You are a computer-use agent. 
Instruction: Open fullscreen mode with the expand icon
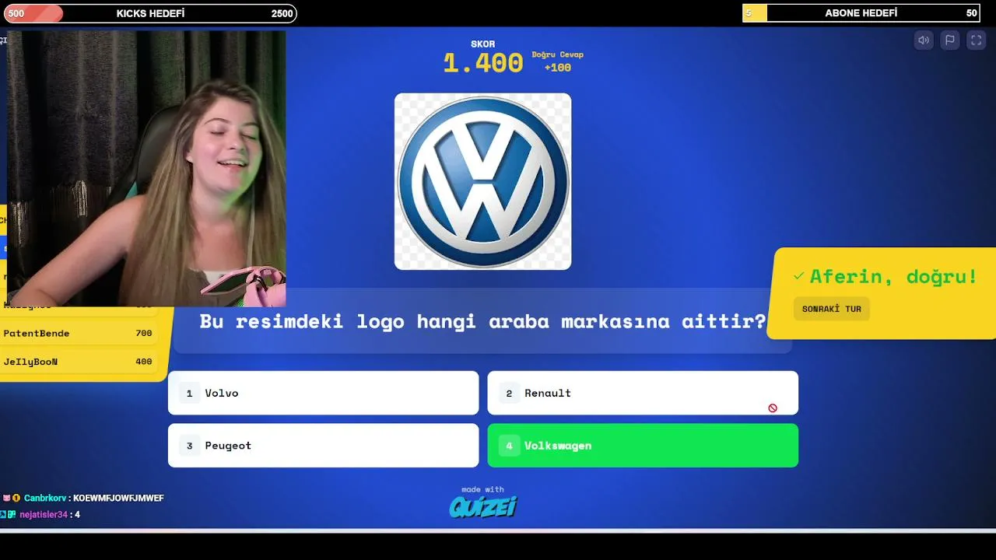click(977, 40)
